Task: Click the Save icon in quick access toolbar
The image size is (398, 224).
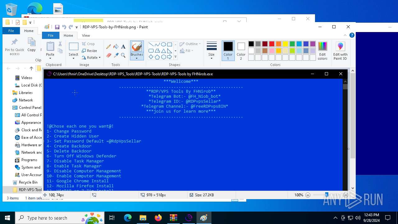Action: click(x=57, y=27)
